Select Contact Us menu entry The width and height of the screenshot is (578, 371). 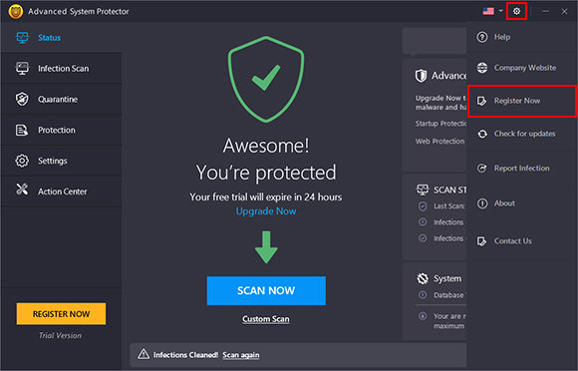pos(521,241)
